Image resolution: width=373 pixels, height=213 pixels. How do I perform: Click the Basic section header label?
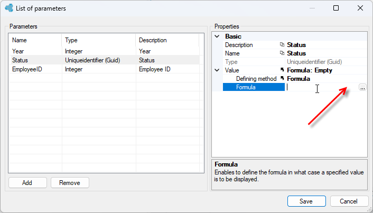click(x=233, y=36)
